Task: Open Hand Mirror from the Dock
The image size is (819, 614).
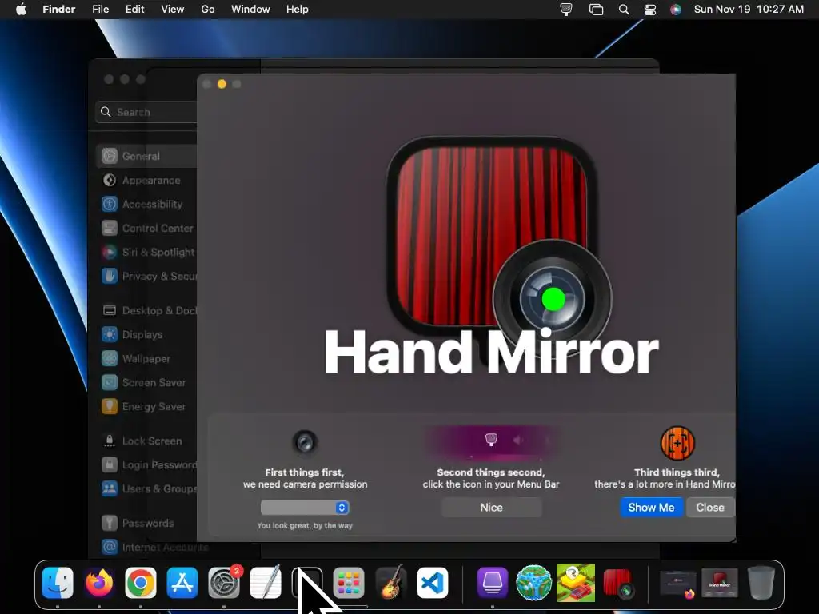Action: pyautogui.click(x=618, y=583)
